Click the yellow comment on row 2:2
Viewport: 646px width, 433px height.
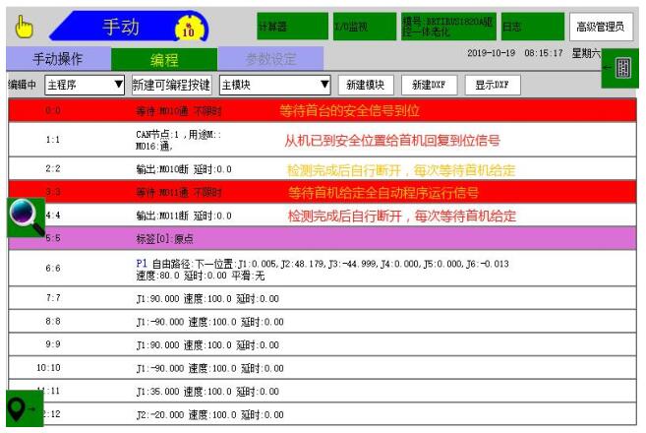click(x=401, y=170)
